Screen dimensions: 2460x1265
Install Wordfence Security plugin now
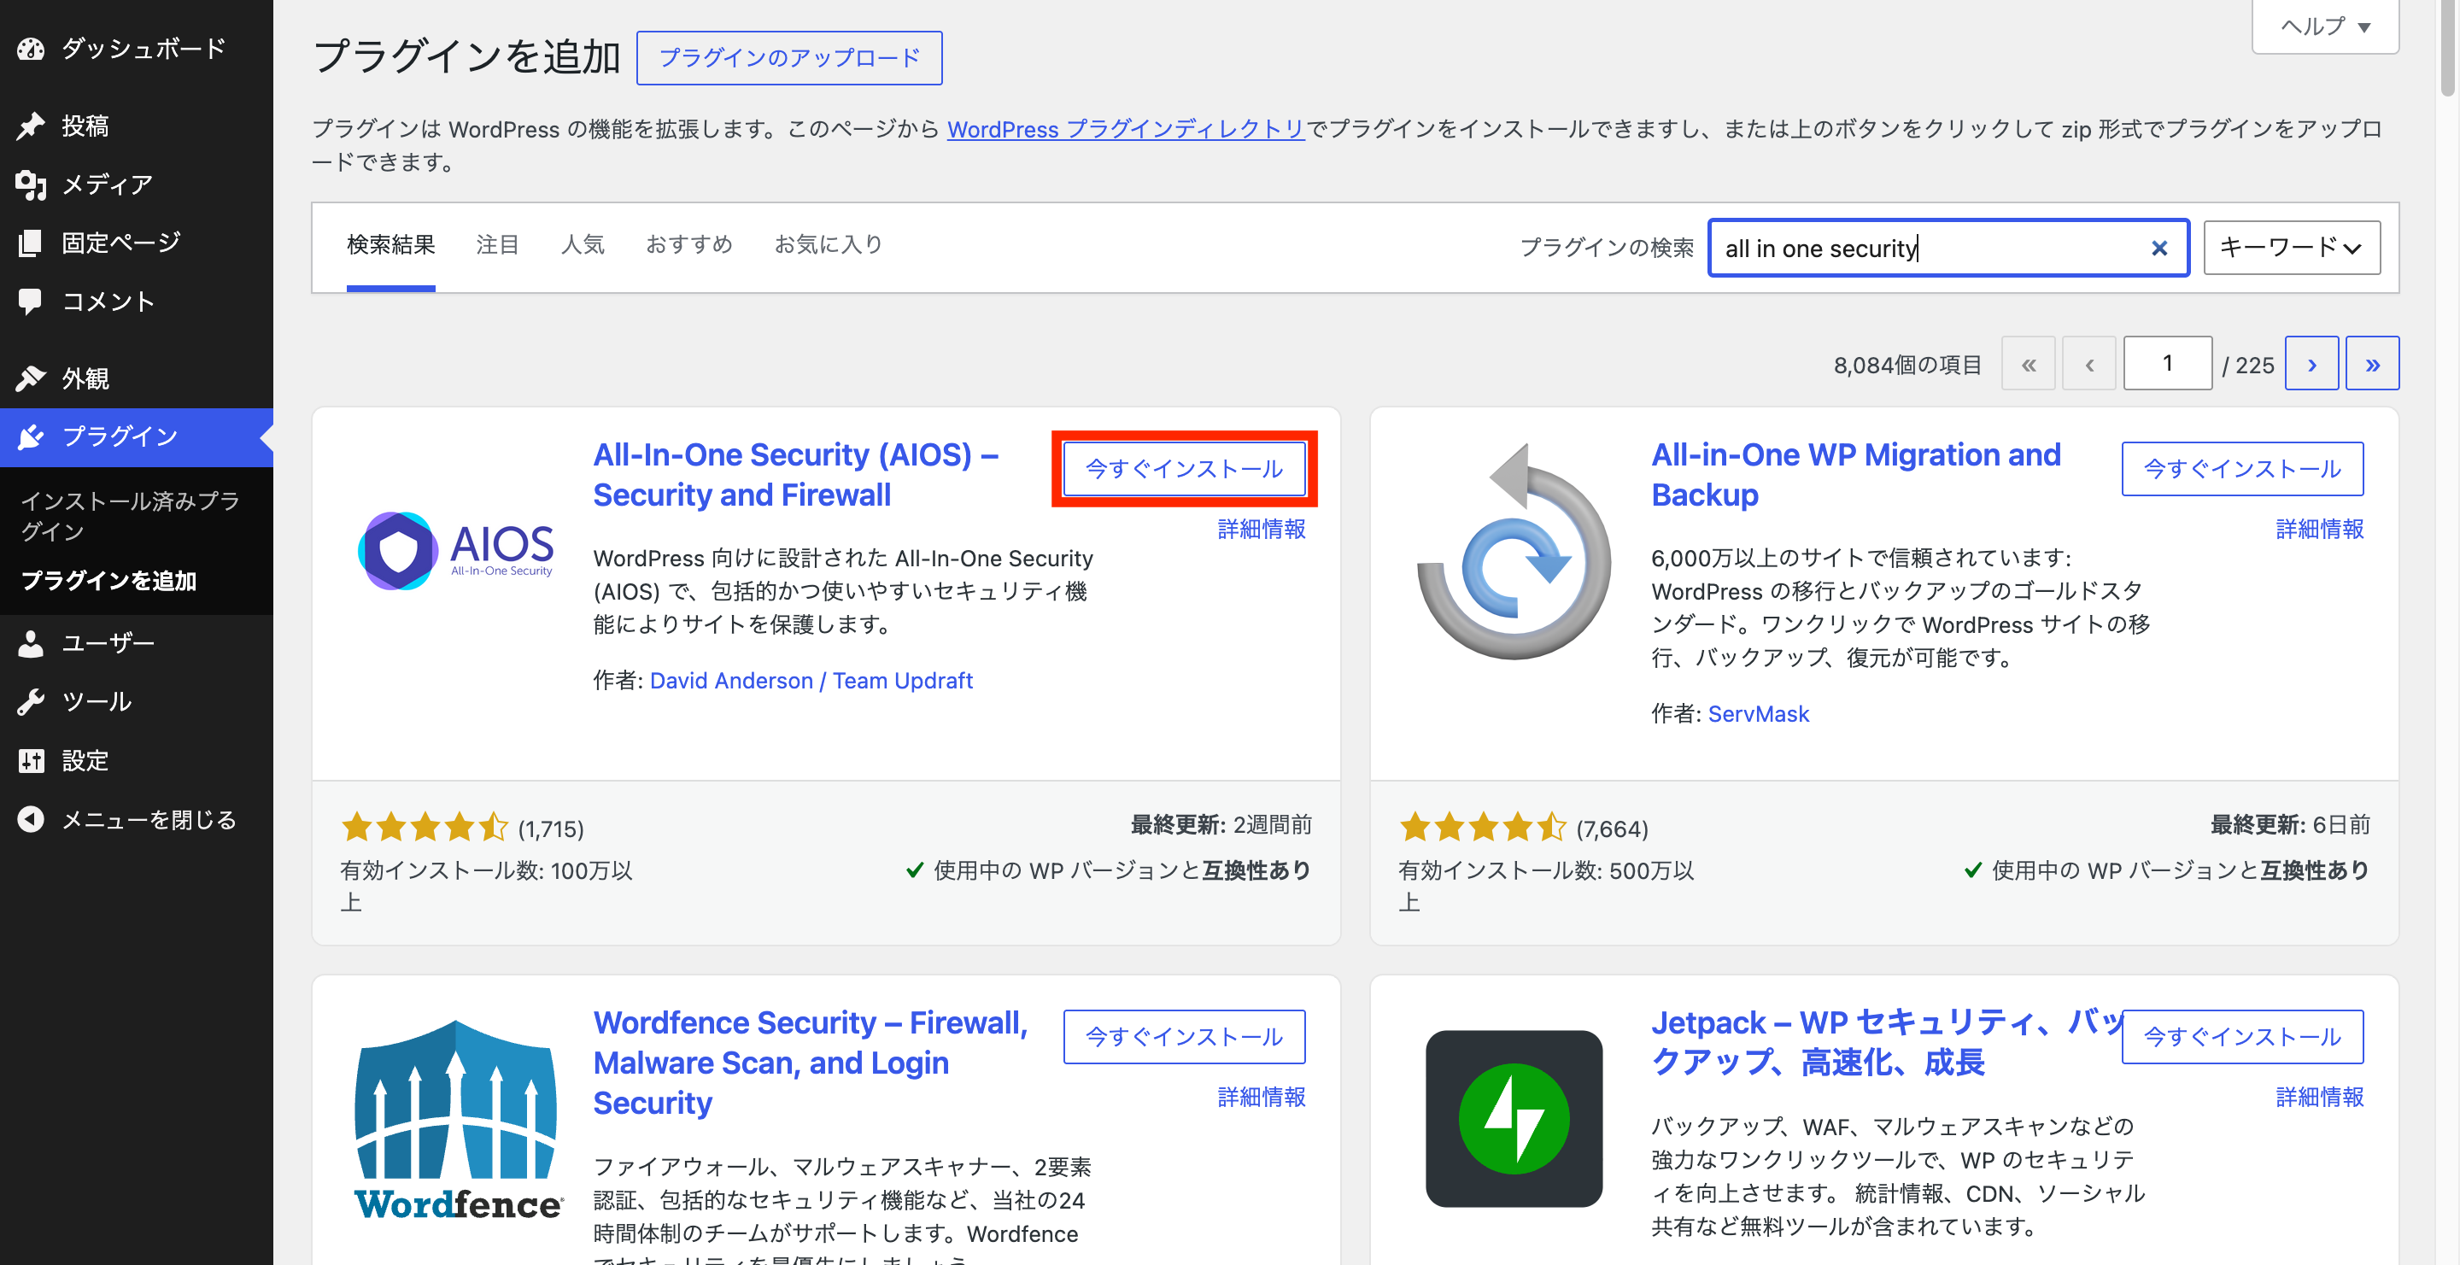click(1184, 1037)
